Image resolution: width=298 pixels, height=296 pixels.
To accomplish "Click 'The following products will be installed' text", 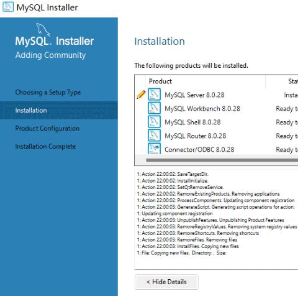I will coord(191,66).
